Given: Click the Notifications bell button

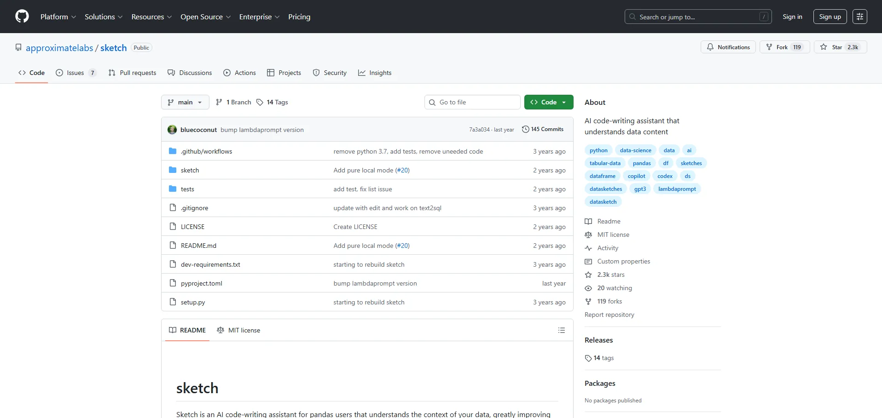Looking at the screenshot, I should [x=728, y=47].
